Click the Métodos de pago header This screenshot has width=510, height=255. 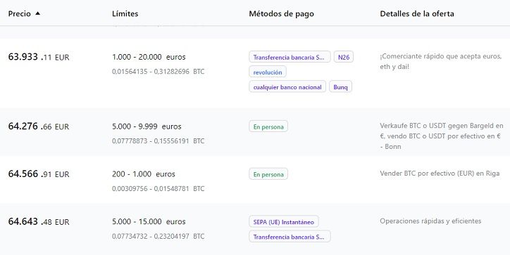click(281, 13)
